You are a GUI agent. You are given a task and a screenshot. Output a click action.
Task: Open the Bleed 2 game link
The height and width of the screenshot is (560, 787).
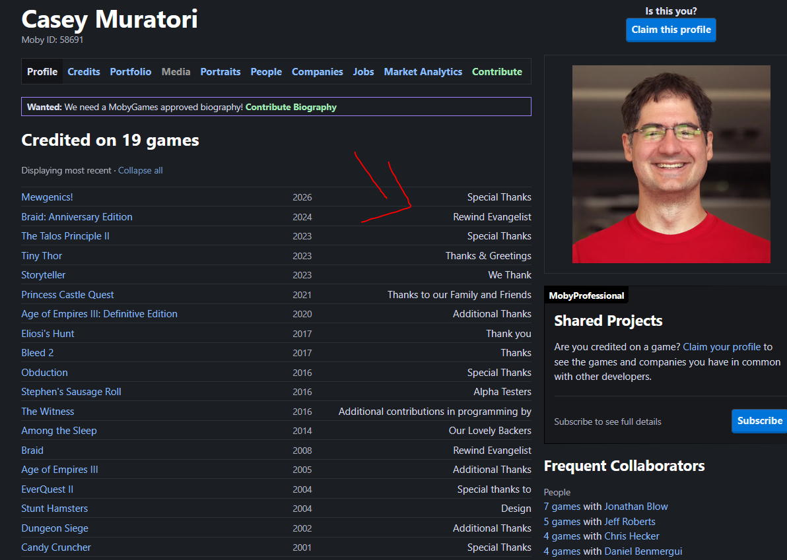coord(37,353)
